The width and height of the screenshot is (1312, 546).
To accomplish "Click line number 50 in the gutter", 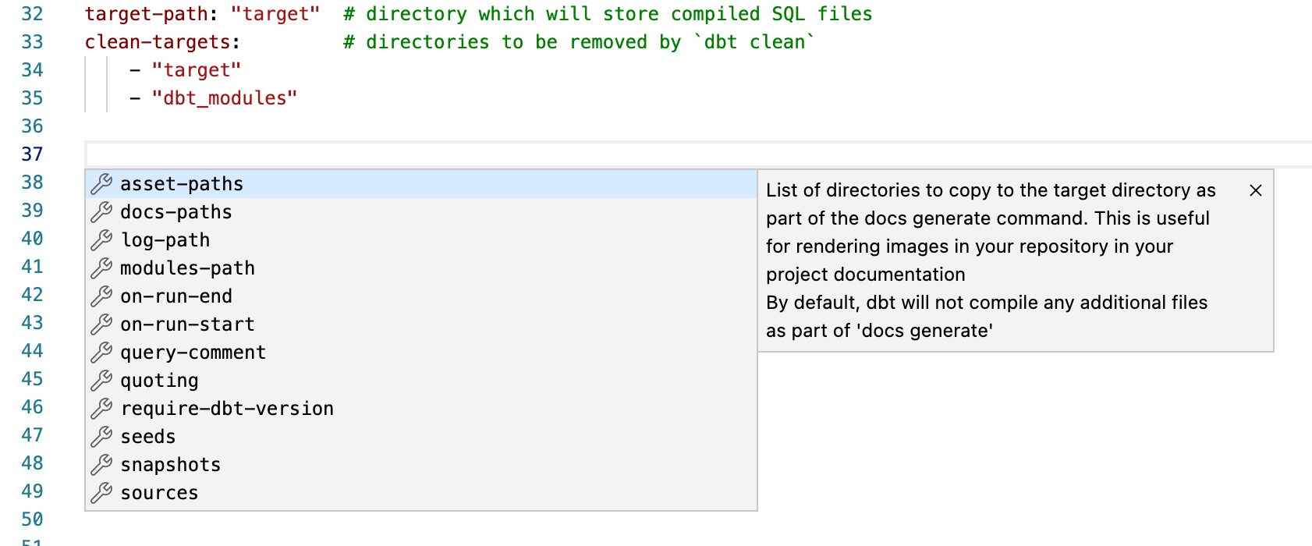I will 32,519.
